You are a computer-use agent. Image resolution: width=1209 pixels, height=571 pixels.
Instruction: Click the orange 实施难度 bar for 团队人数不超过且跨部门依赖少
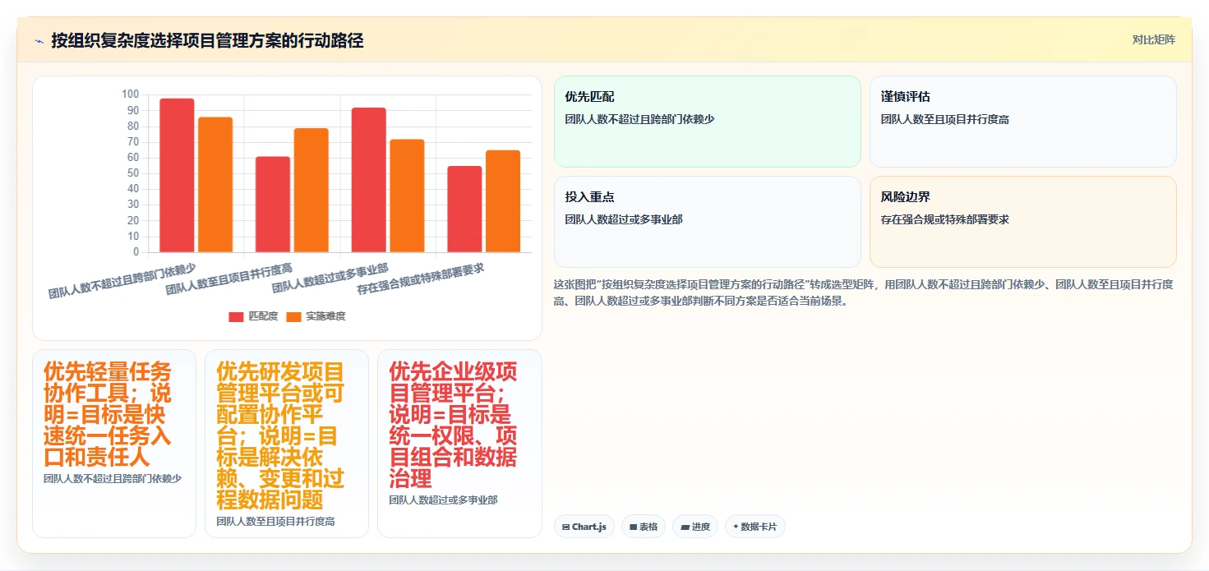(215, 185)
